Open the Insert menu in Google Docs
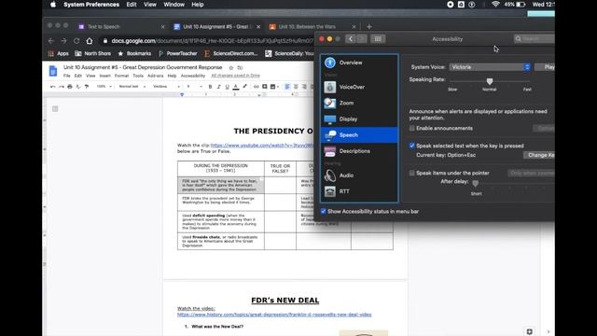Screen dimensions: 597x336 tap(105, 76)
